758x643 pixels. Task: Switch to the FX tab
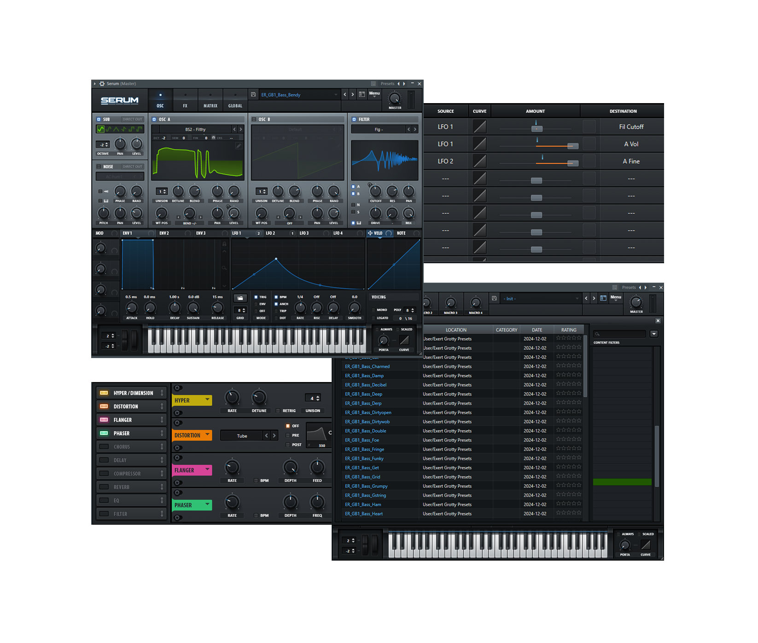click(185, 100)
